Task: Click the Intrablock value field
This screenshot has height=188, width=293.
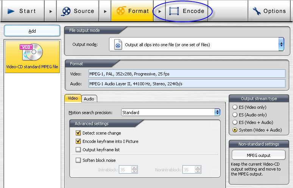Action: 125,170
